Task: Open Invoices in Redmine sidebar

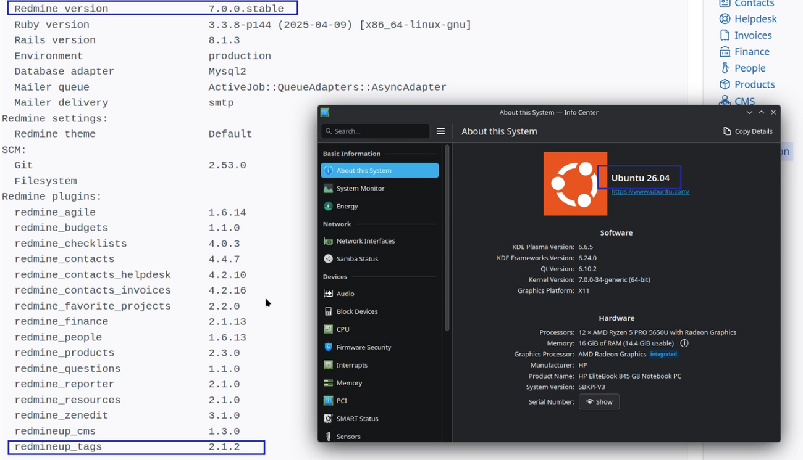Action: [x=746, y=35]
